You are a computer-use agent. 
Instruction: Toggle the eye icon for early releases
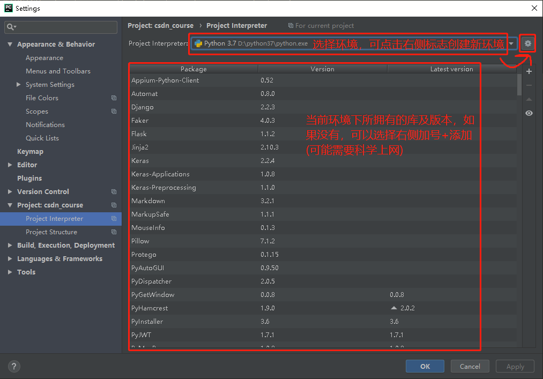click(x=529, y=113)
